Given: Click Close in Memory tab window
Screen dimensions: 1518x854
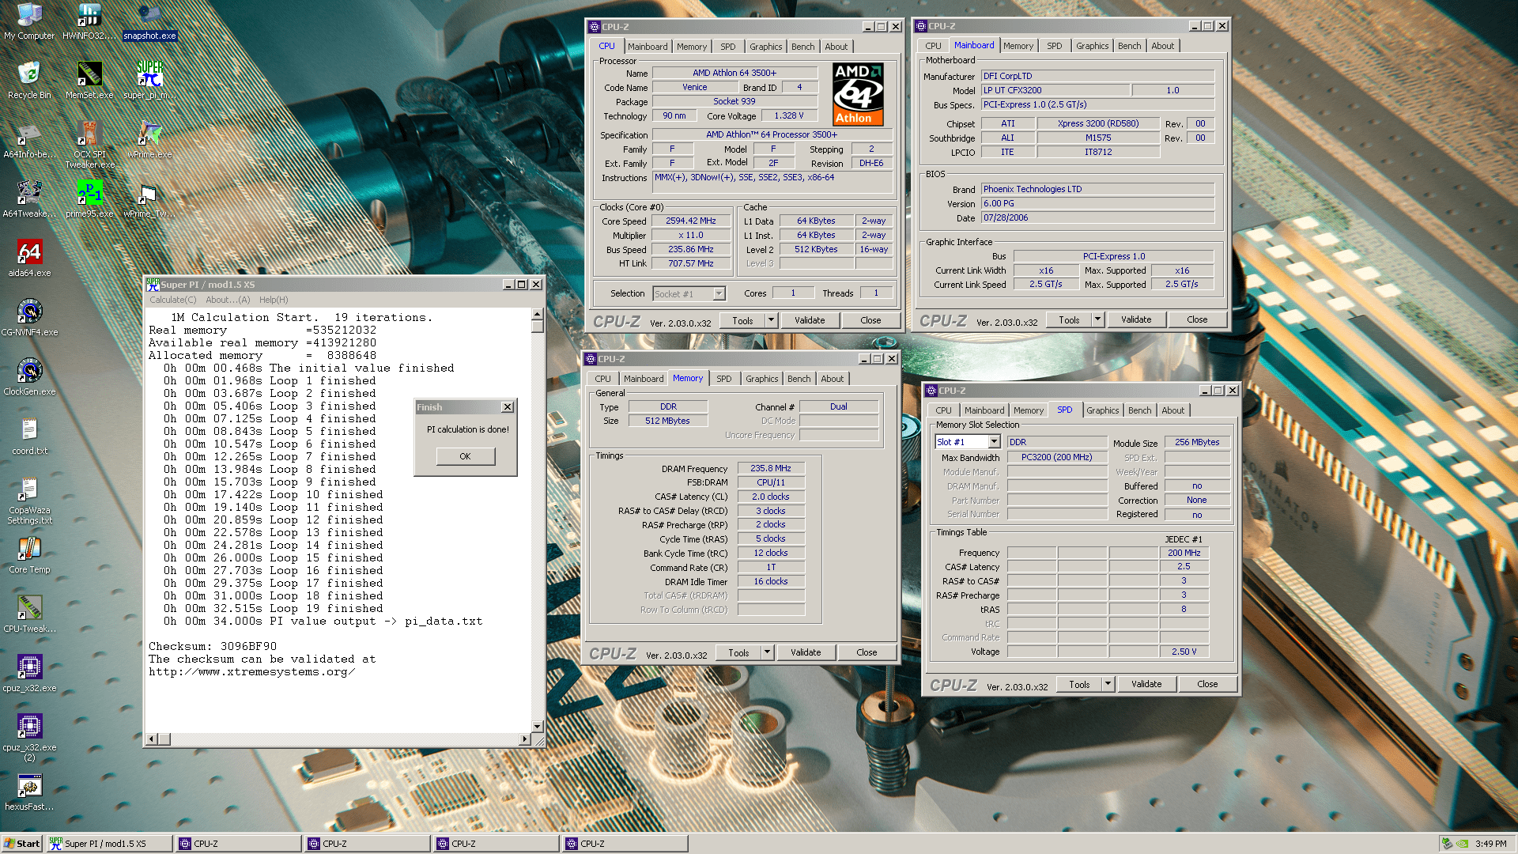Looking at the screenshot, I should [x=867, y=652].
